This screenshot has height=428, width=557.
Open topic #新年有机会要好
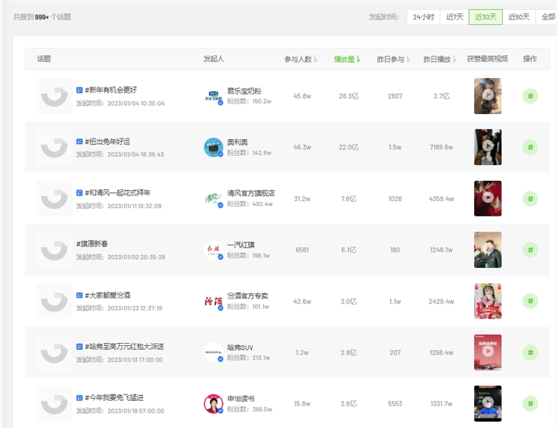click(x=110, y=90)
